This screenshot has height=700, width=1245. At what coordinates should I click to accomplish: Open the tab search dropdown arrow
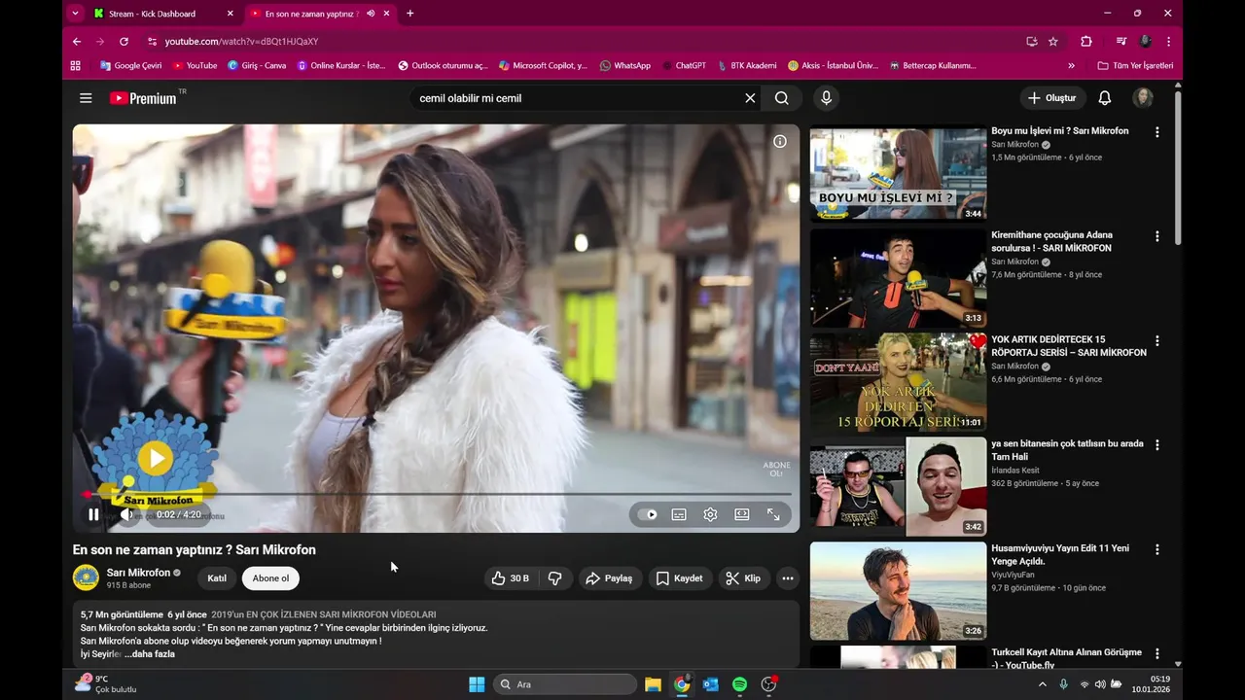click(76, 14)
